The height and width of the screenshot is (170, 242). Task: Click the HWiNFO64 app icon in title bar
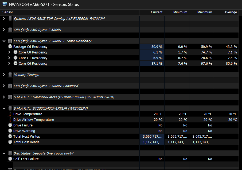[x=5, y=5]
